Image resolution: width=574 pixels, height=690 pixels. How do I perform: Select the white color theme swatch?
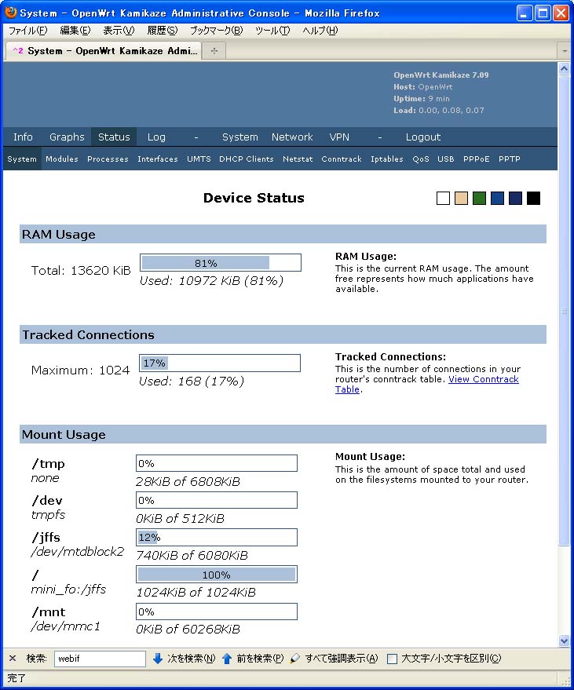tap(443, 199)
